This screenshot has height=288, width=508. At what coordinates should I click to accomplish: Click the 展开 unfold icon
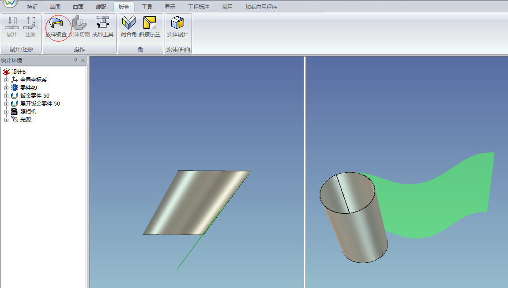pos(12,27)
